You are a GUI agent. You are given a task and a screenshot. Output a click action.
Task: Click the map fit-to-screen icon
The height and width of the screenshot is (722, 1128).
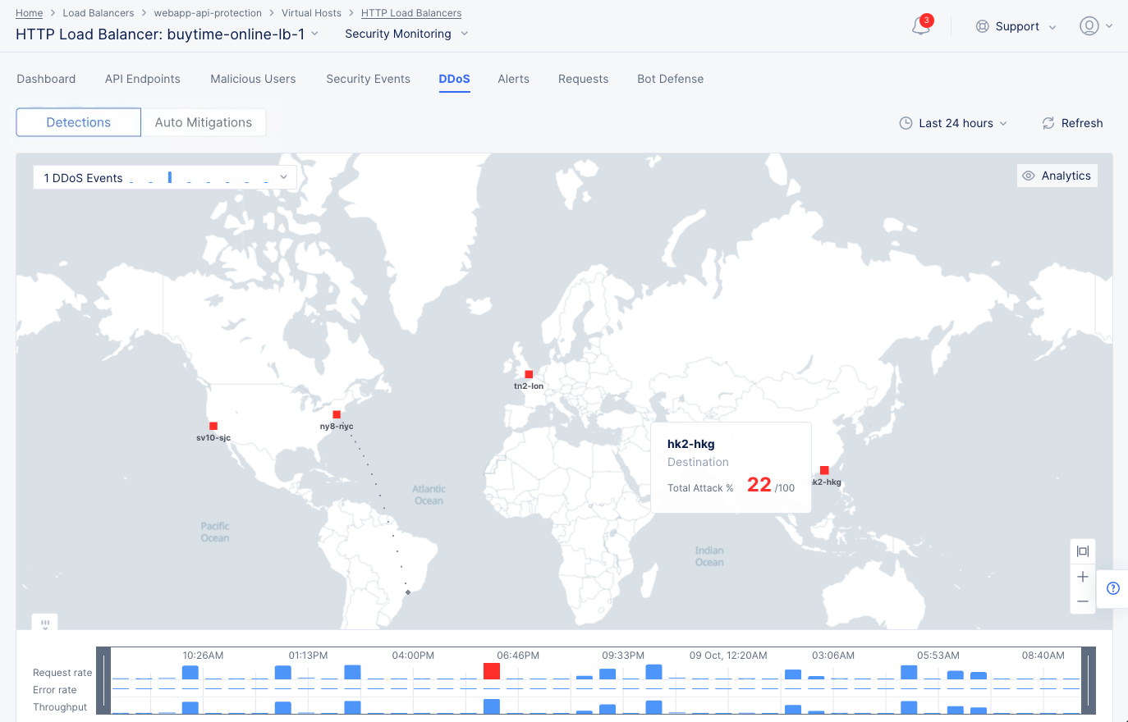pyautogui.click(x=1082, y=551)
